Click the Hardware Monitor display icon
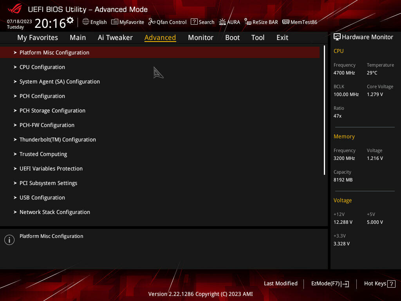The image size is (401, 301). click(337, 37)
